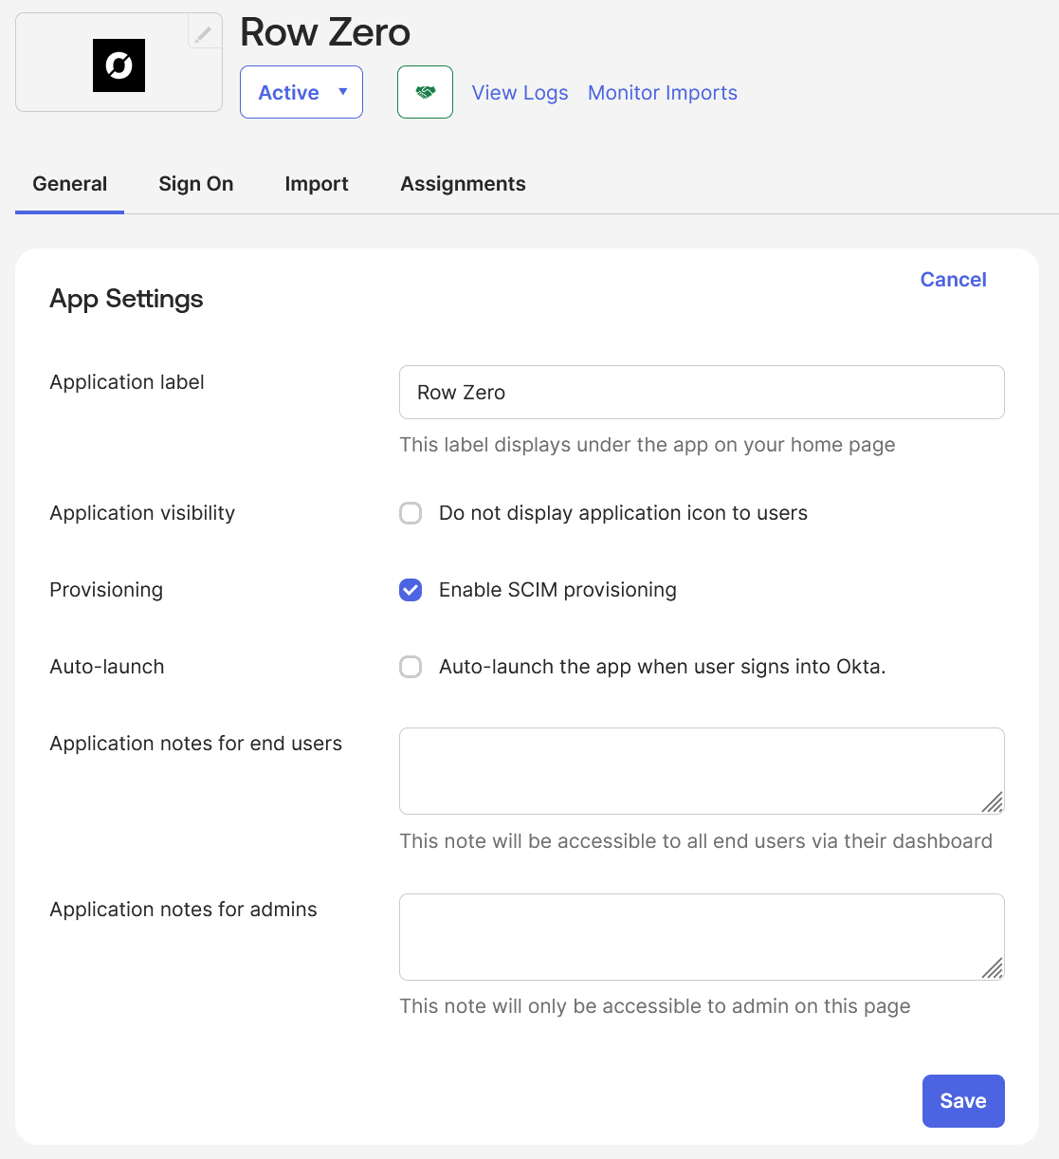This screenshot has width=1059, height=1159.
Task: Open the Import tab
Action: (317, 184)
